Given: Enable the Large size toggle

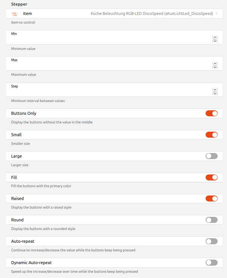Looking at the screenshot, I should (212, 156).
